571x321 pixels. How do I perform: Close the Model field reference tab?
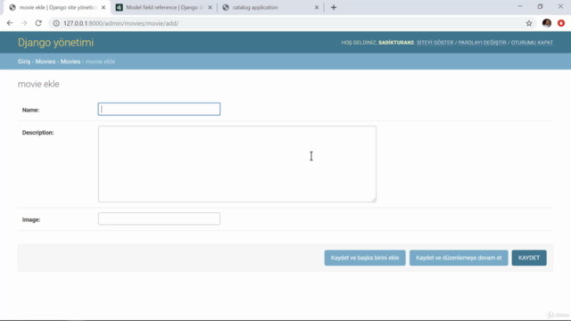pyautogui.click(x=211, y=7)
